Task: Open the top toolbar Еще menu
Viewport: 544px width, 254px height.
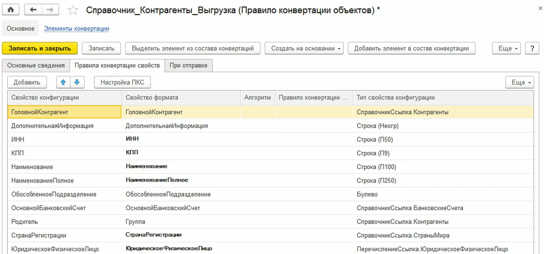Action: pos(506,48)
